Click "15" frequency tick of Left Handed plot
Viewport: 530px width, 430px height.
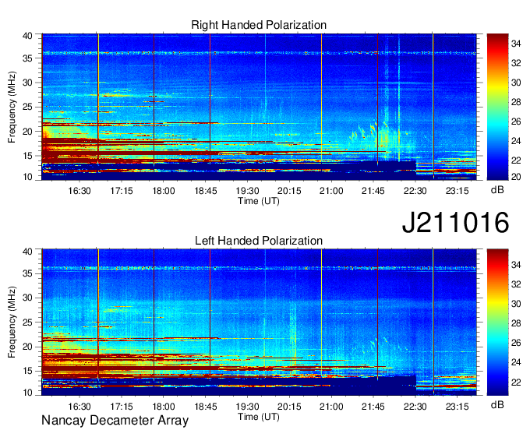[x=27, y=372]
